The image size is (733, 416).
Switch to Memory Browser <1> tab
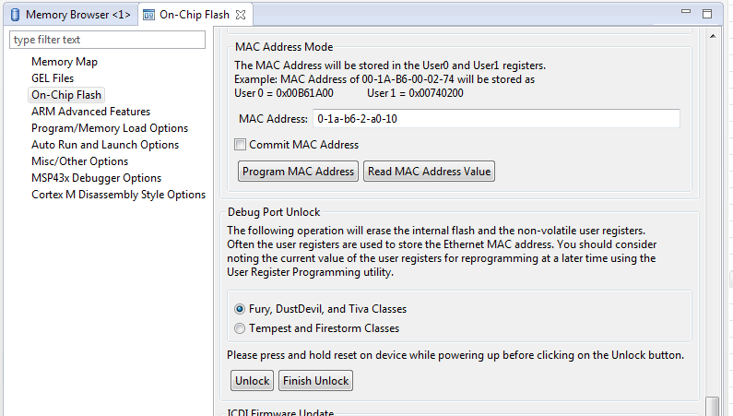click(x=71, y=15)
